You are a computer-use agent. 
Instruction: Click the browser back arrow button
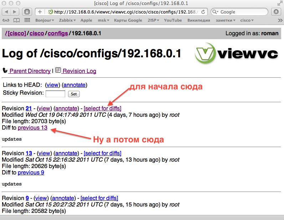point(7,12)
